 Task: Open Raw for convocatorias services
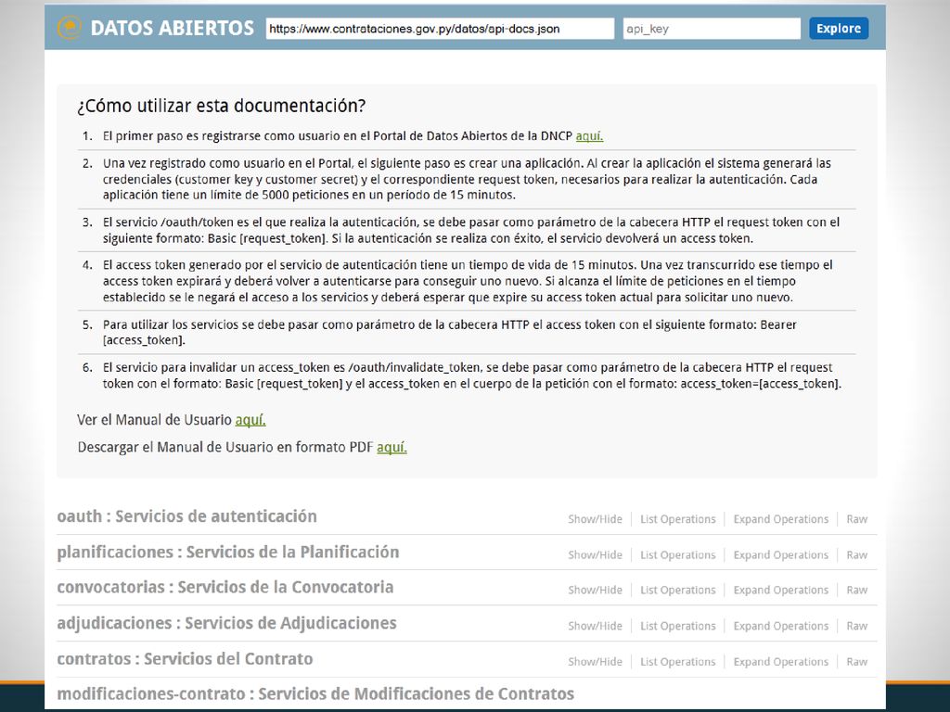click(856, 590)
